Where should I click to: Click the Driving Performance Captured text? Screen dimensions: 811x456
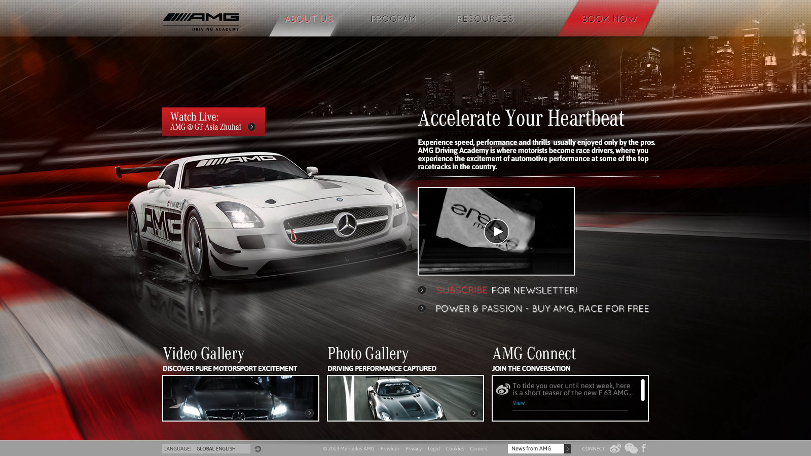(382, 368)
